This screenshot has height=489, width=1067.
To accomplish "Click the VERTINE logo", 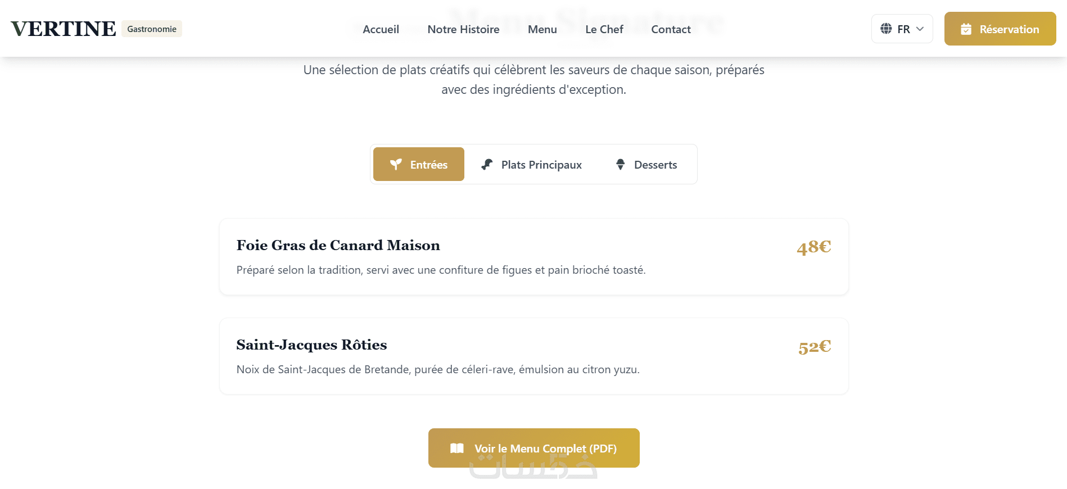I will 64,29.
